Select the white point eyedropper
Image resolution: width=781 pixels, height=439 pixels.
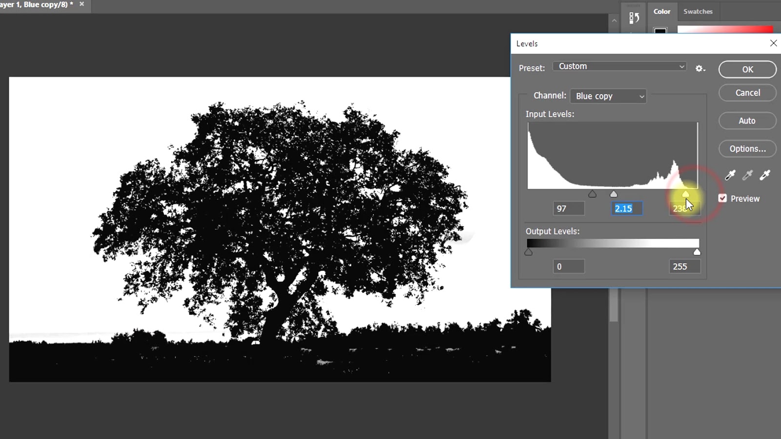tap(764, 175)
